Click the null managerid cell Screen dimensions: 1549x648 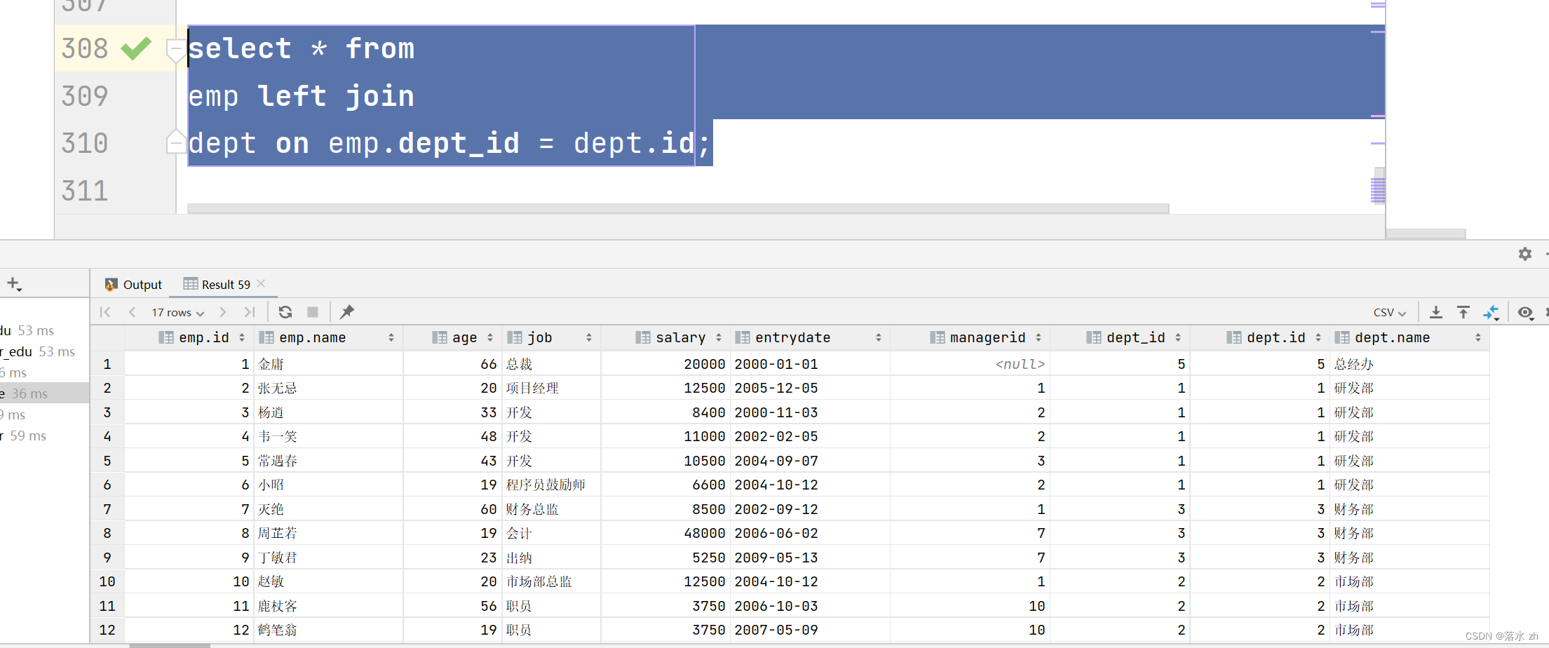(x=970, y=364)
